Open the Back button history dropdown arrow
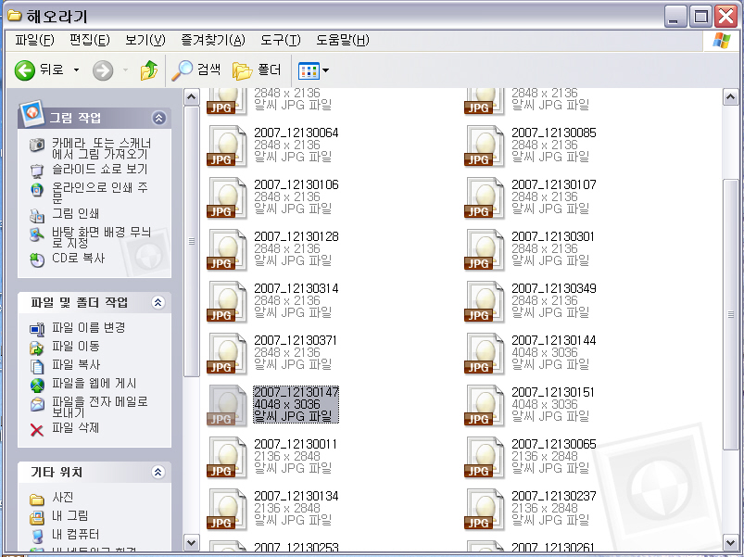 [x=76, y=70]
